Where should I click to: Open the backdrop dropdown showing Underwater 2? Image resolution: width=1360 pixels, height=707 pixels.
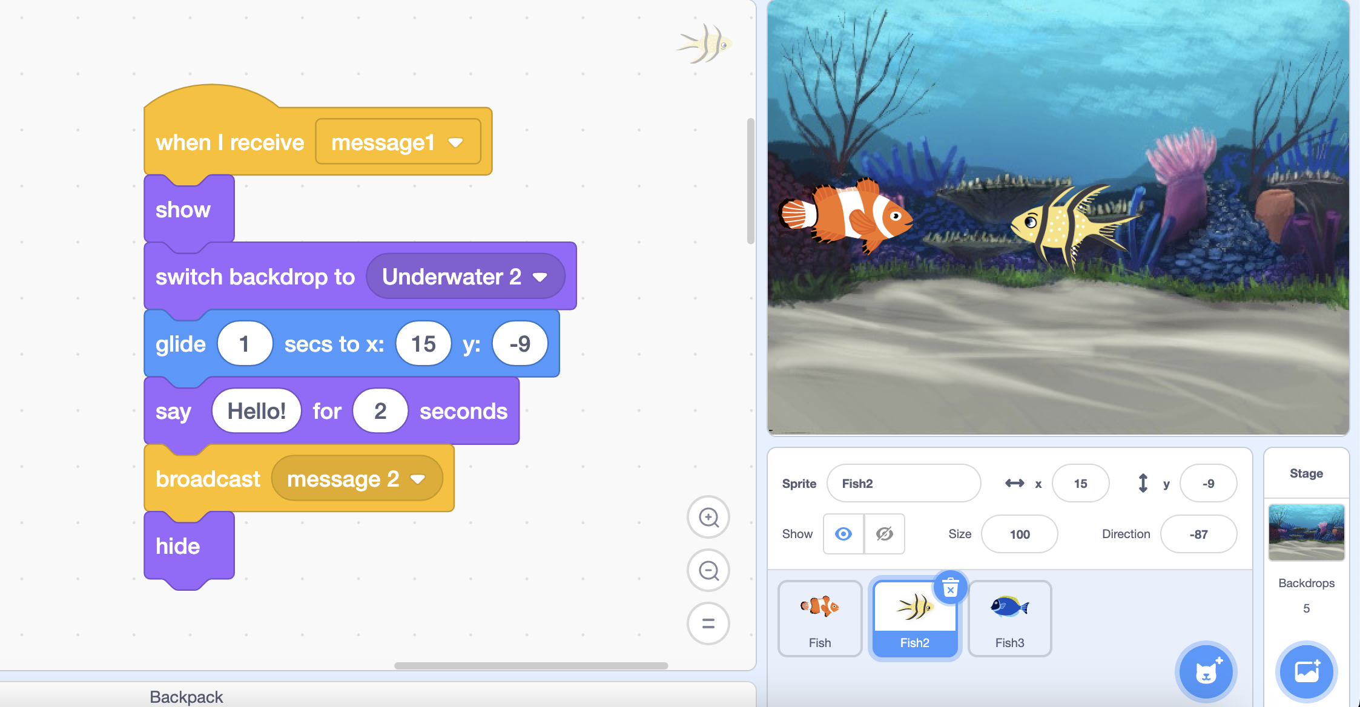tap(466, 277)
